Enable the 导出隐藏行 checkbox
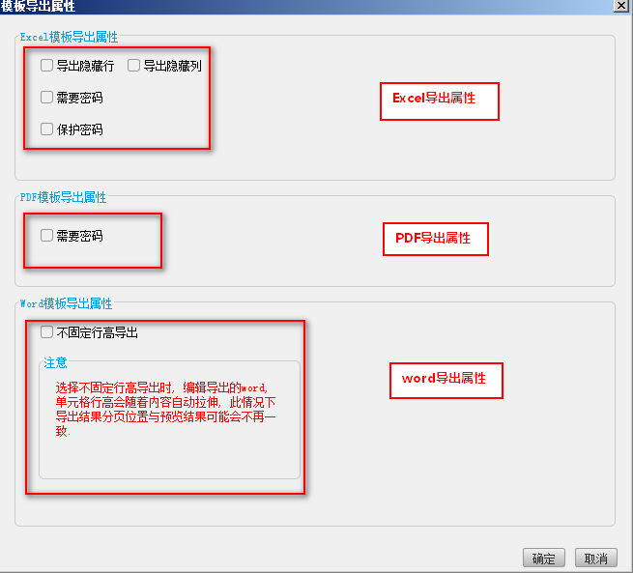 point(46,66)
